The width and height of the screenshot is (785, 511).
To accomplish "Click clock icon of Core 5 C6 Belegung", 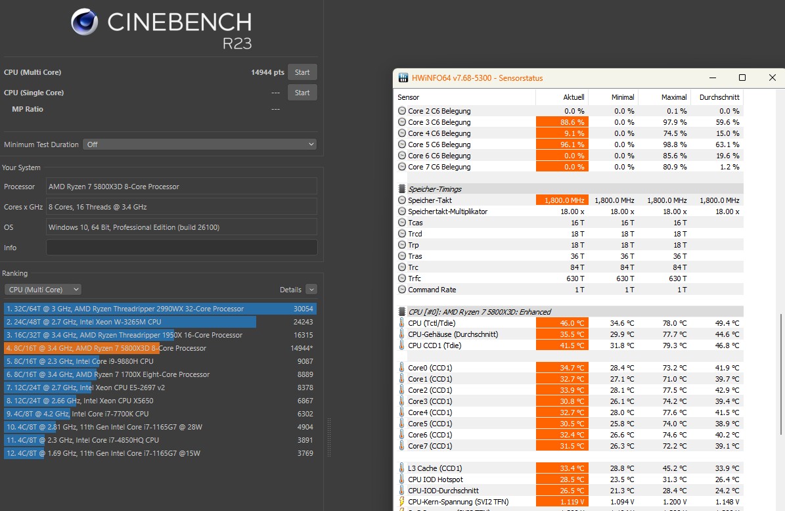I will [x=401, y=144].
